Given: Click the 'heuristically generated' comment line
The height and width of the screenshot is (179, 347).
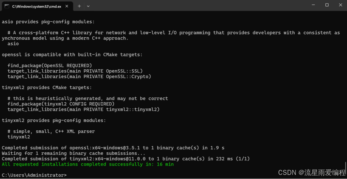Looking at the screenshot, I should tap(88, 98).
